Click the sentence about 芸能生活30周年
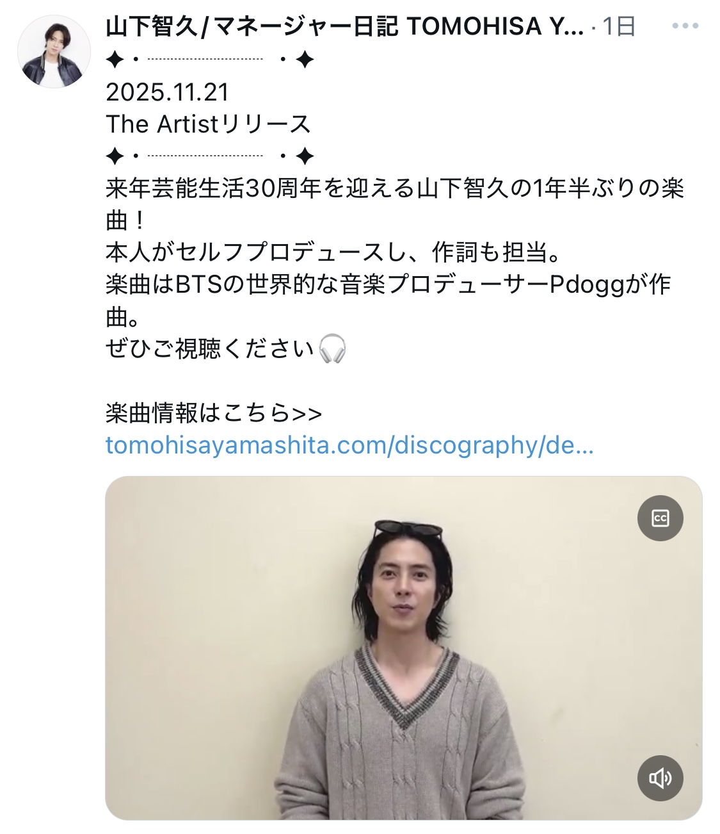The height and width of the screenshot is (834, 720). pos(395,204)
